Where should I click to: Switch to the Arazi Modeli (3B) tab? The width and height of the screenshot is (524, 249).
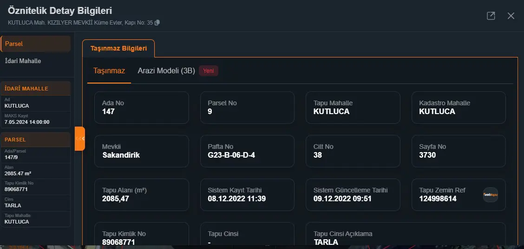[x=166, y=71]
